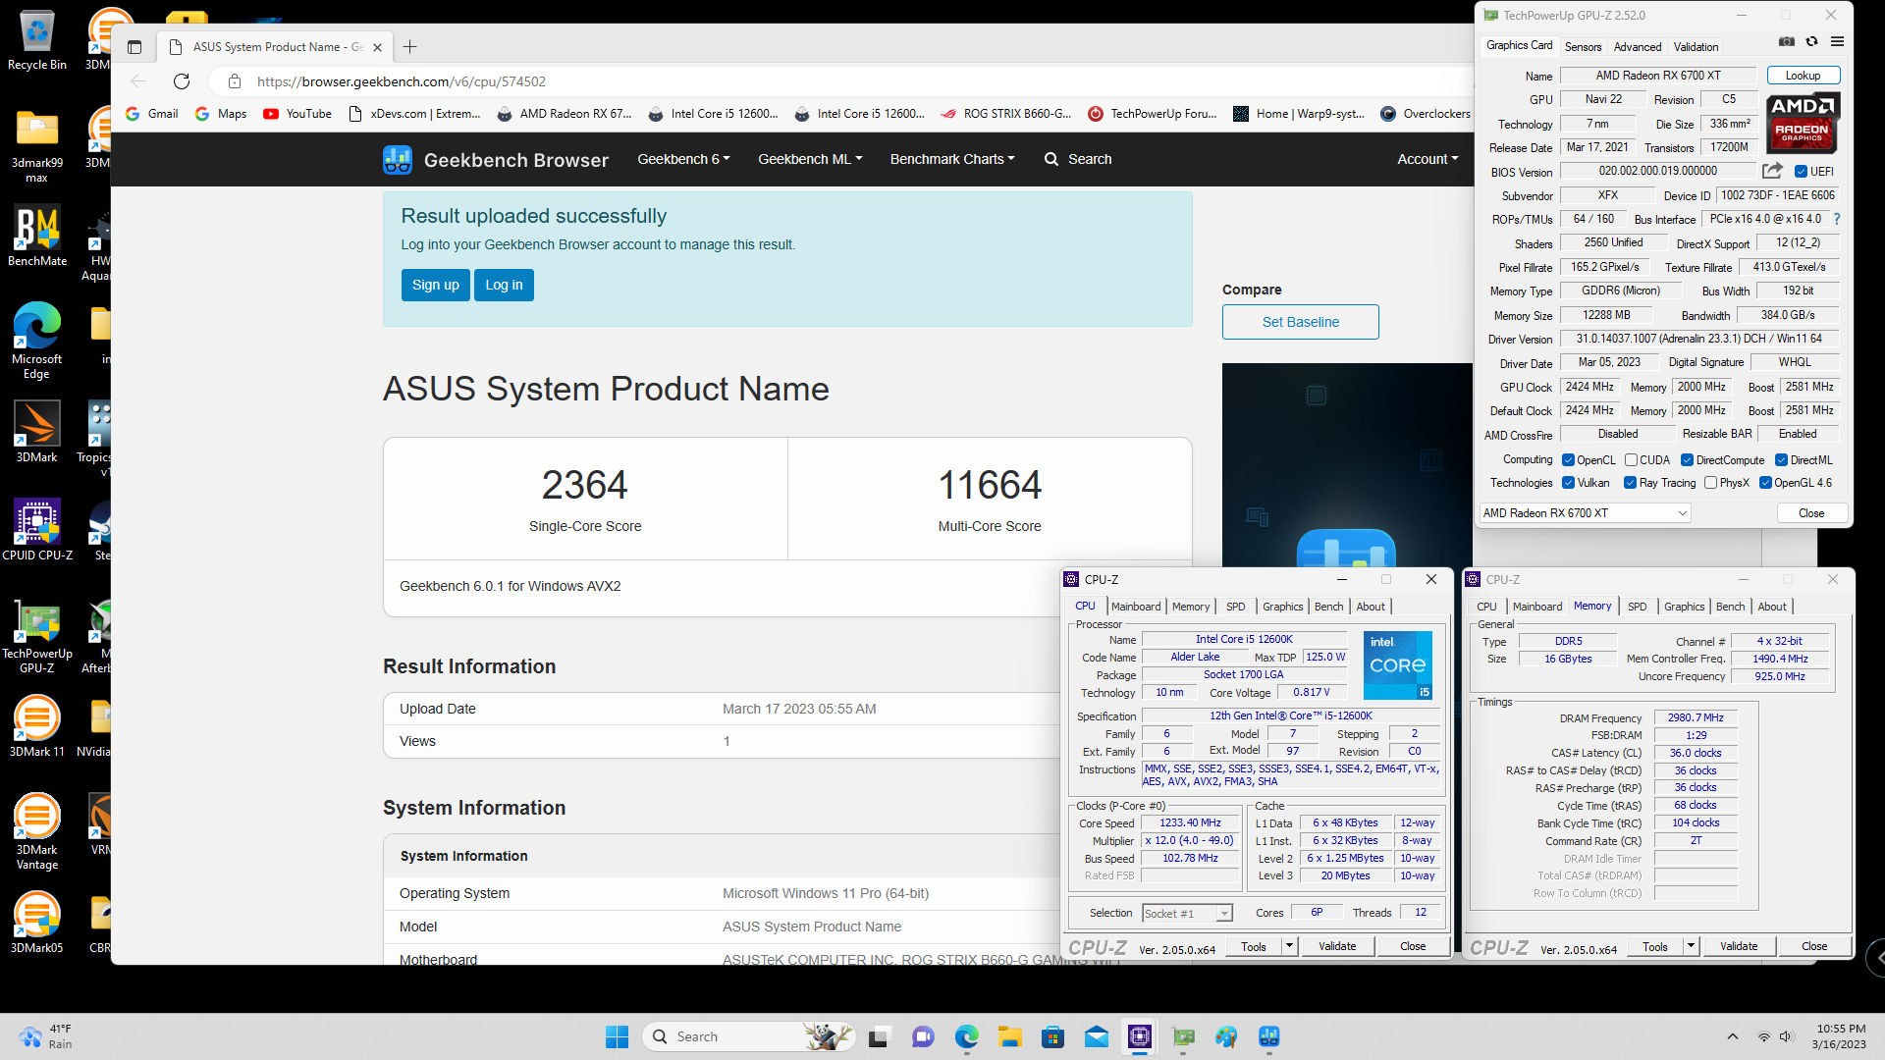Expand the Geekbench ML menu
The height and width of the screenshot is (1060, 1885).
[x=810, y=159]
